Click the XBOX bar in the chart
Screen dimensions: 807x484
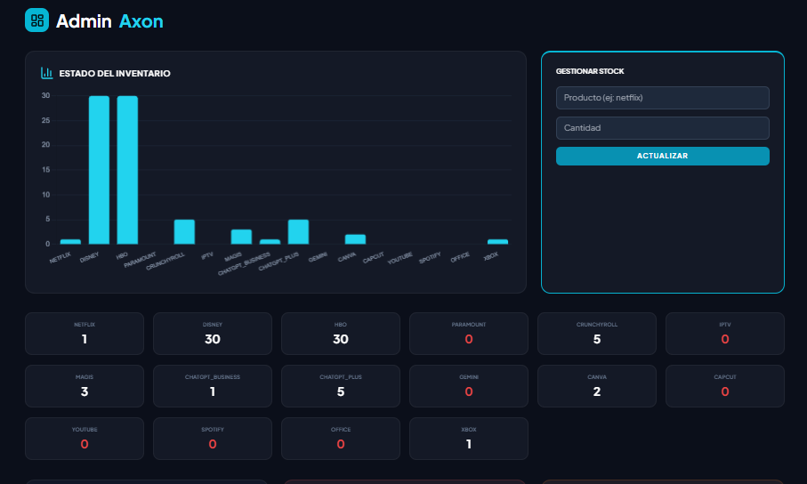coord(497,241)
